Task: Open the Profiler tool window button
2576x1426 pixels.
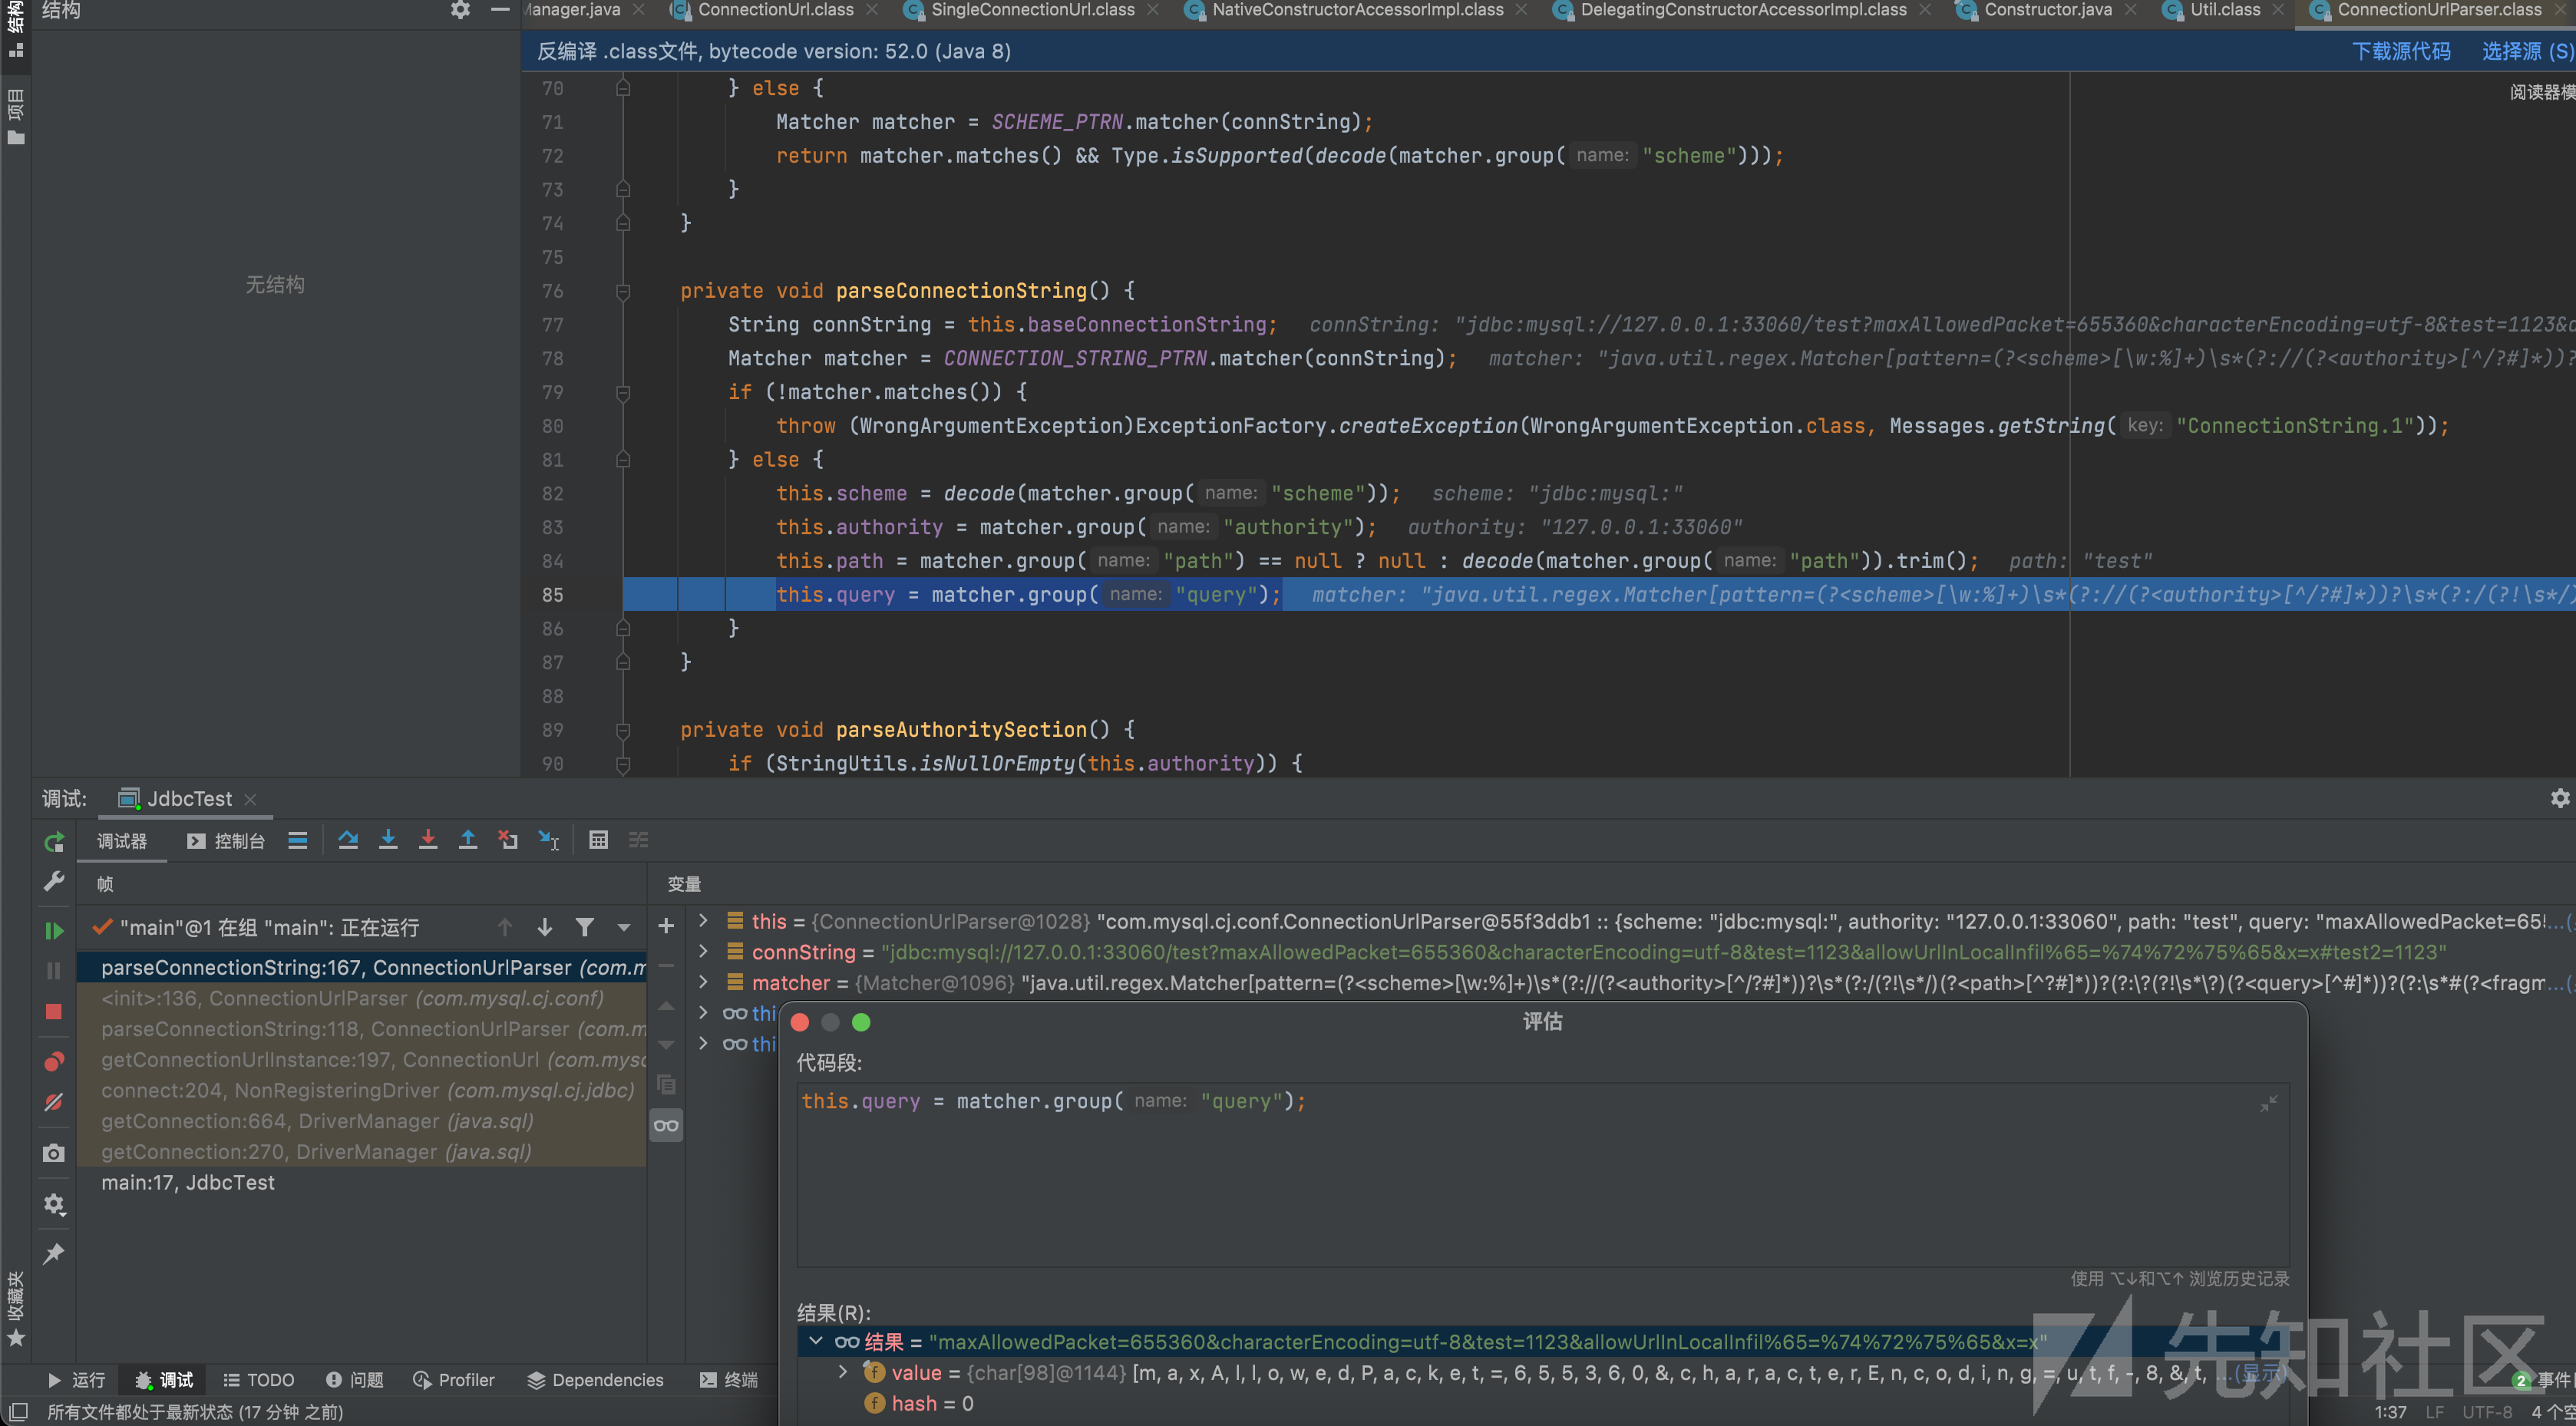Action: click(x=454, y=1380)
